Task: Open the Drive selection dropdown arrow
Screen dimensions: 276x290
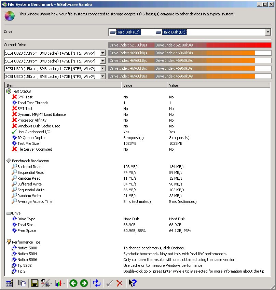Action: click(x=268, y=32)
